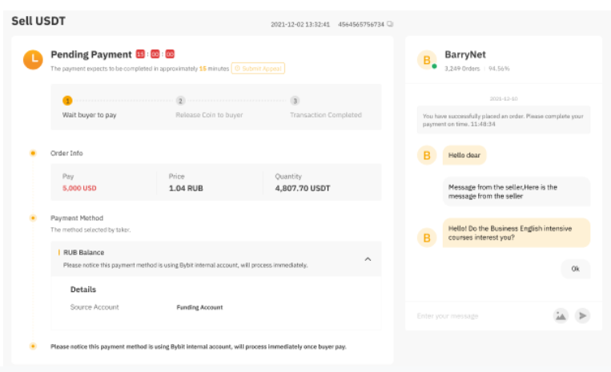Click the 'Ok' chat message bubble
This screenshot has height=372, width=611.
pyautogui.click(x=575, y=269)
